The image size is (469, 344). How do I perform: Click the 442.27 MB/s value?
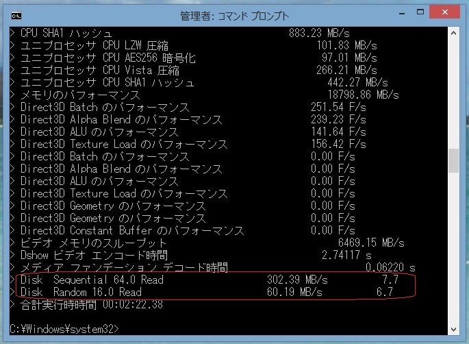[357, 82]
